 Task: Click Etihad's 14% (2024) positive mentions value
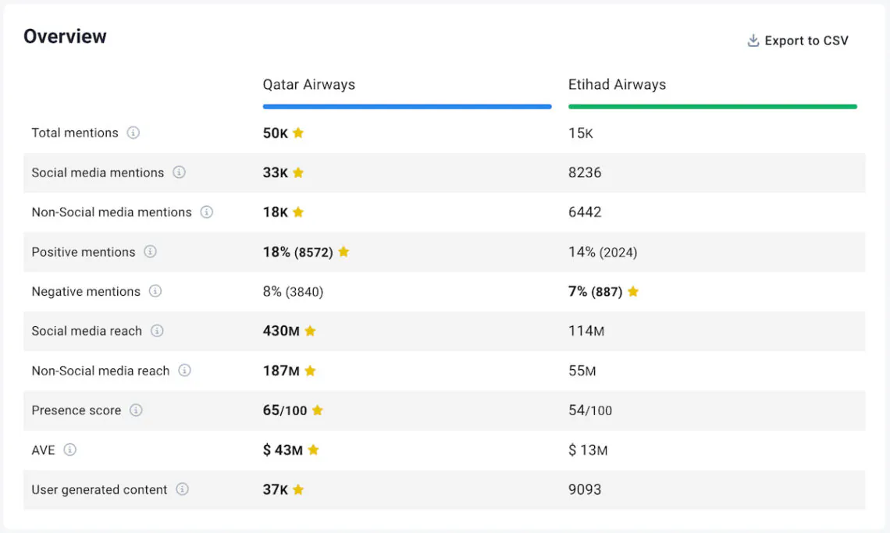603,252
